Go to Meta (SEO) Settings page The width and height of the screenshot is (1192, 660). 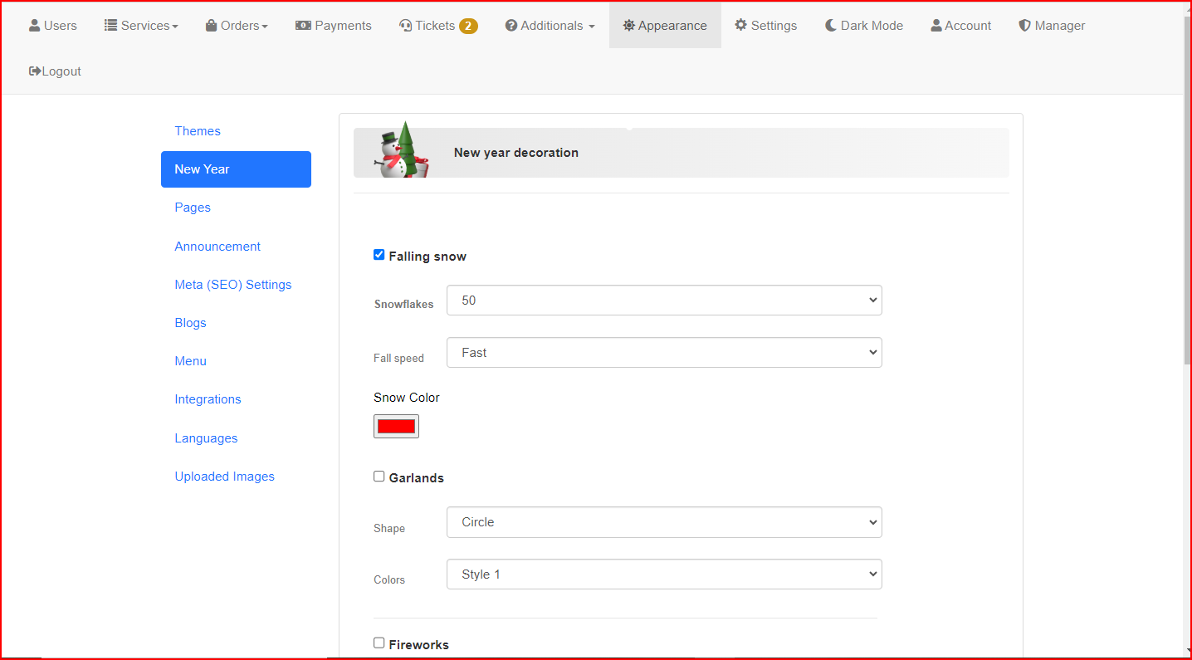[233, 285]
